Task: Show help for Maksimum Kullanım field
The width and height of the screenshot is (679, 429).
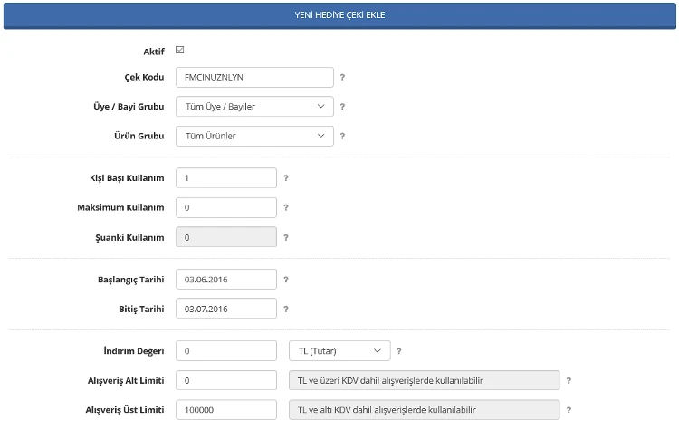Action: point(285,207)
